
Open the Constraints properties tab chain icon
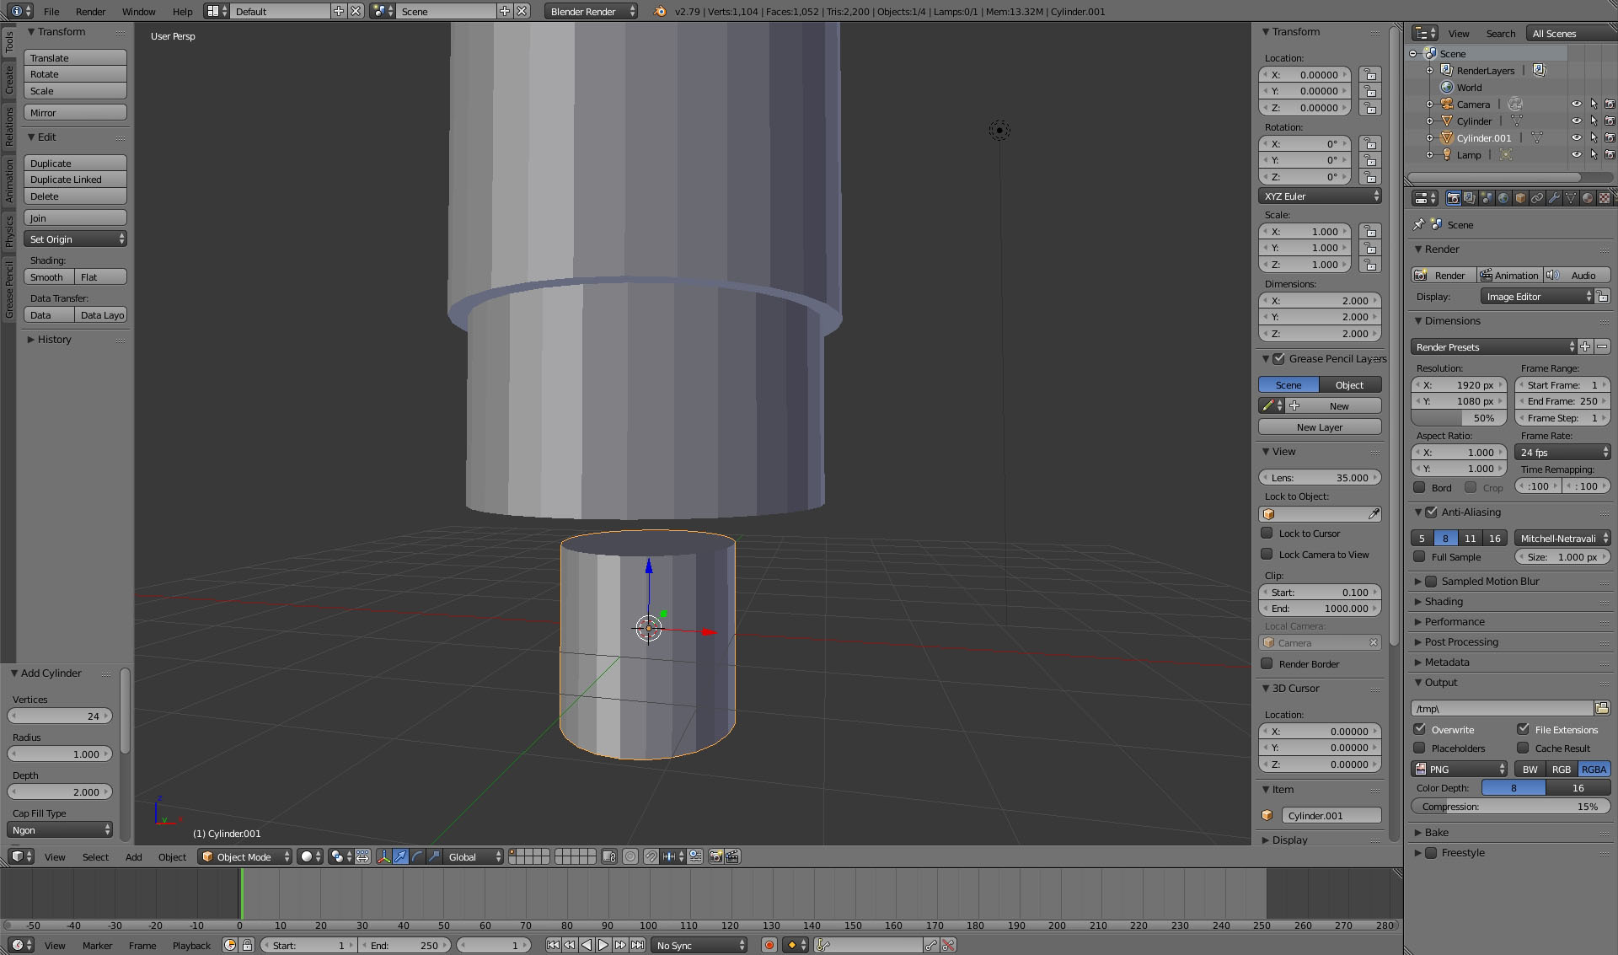click(x=1537, y=198)
